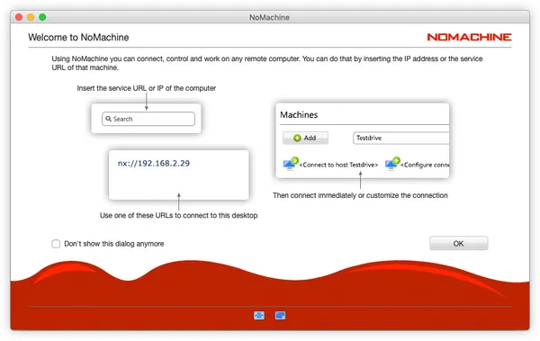Click the NoMachine window title text

pos(269,17)
